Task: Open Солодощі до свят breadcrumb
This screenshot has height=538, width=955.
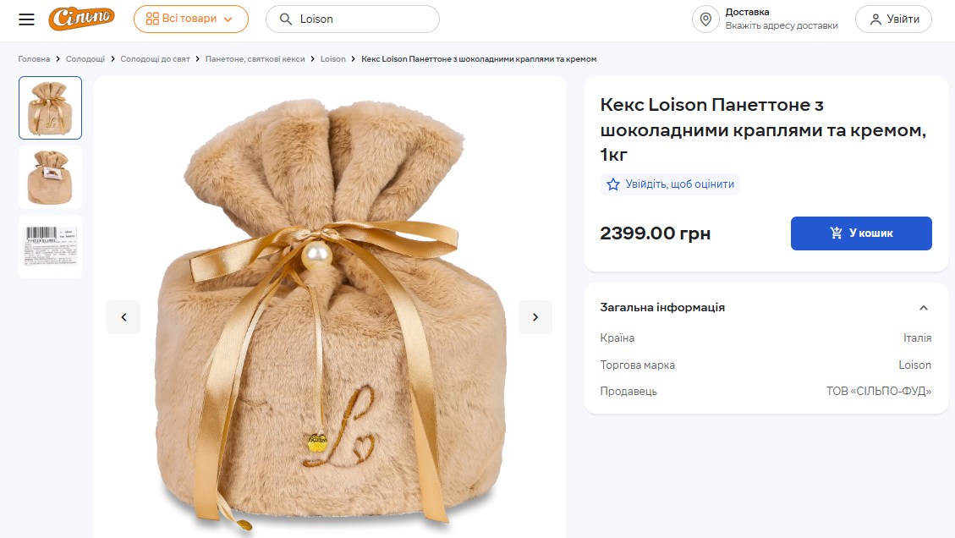Action: [156, 59]
